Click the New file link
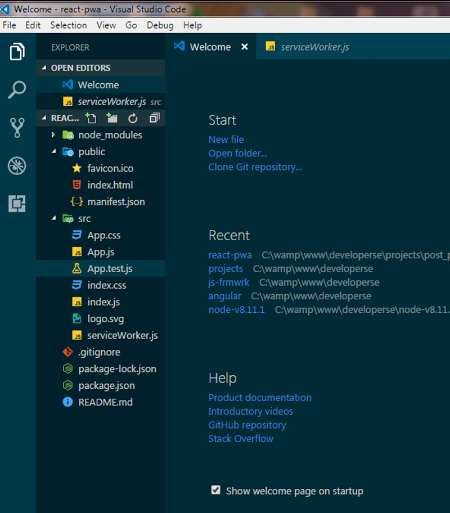Image resolution: width=450 pixels, height=513 pixels. click(226, 139)
